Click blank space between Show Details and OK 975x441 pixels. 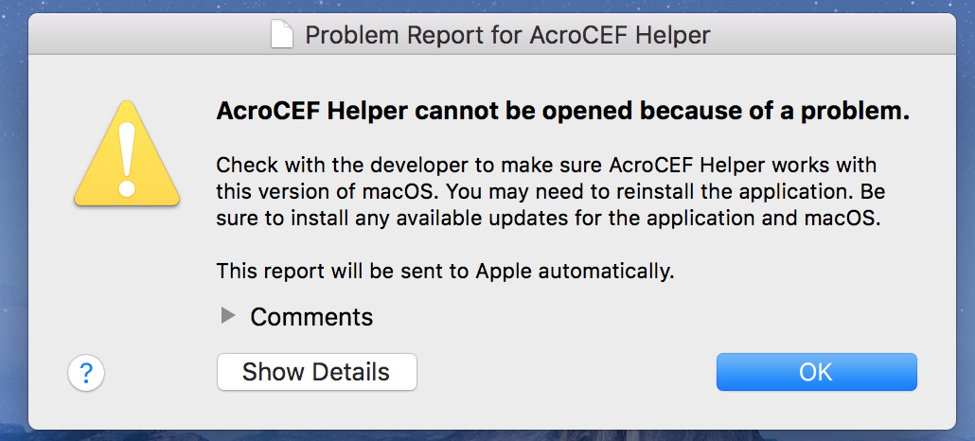(x=566, y=372)
